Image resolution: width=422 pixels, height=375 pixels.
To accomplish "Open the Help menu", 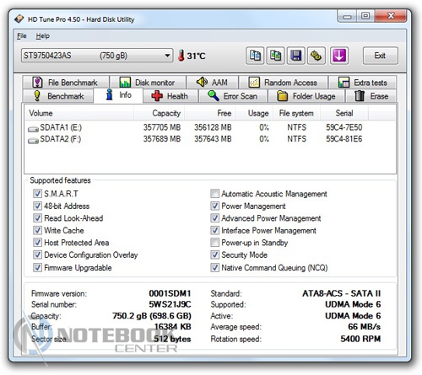I will point(43,36).
